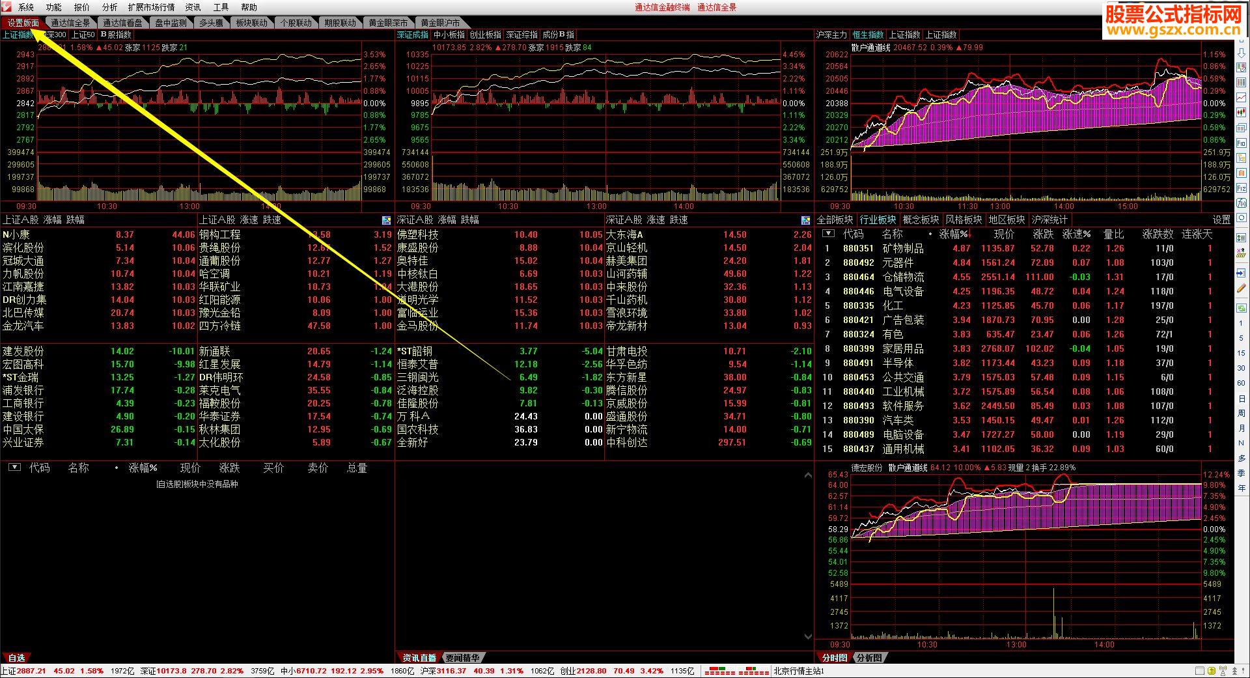Open the 系统 menu

[x=26, y=7]
